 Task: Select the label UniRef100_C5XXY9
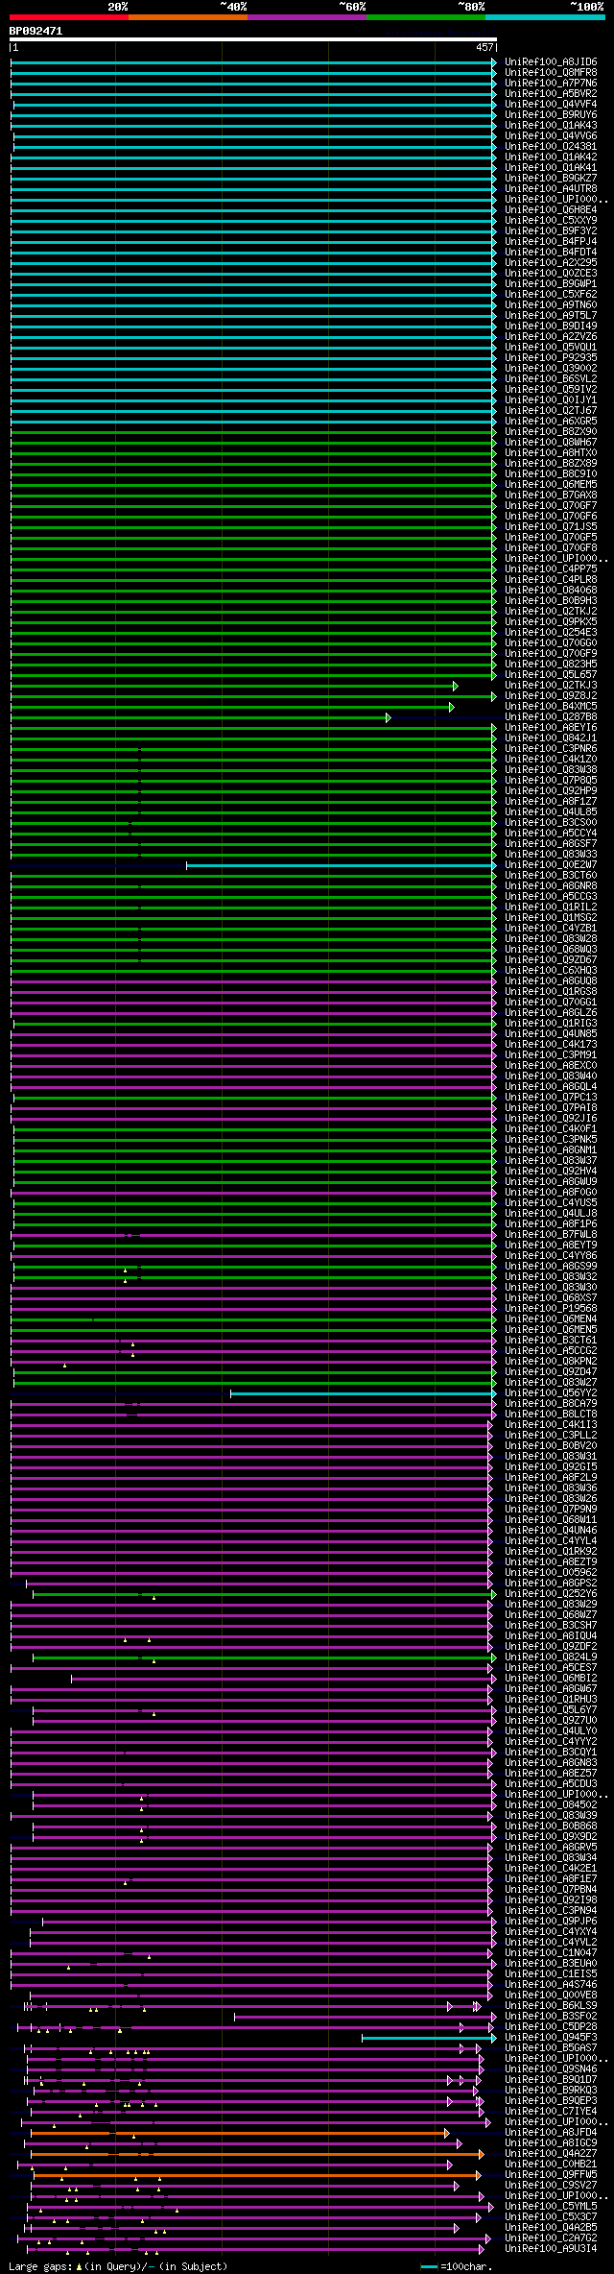pos(551,221)
